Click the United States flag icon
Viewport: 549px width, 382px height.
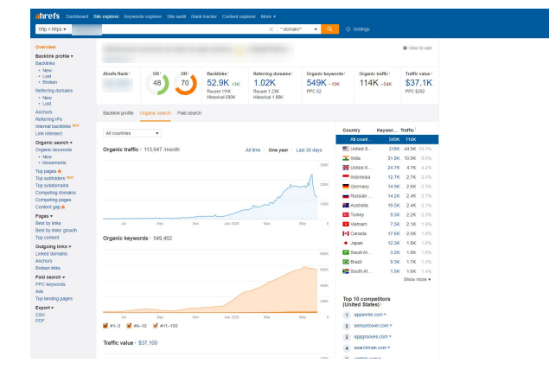(x=346, y=149)
